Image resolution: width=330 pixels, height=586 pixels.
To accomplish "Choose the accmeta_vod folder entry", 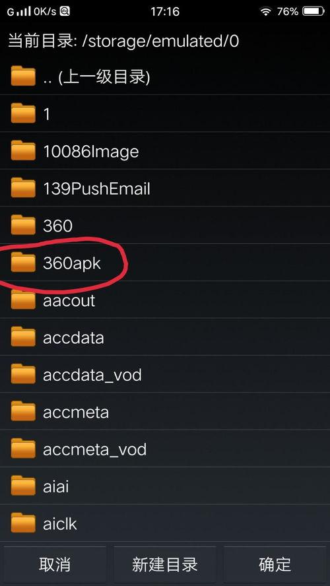I will pyautogui.click(x=165, y=449).
